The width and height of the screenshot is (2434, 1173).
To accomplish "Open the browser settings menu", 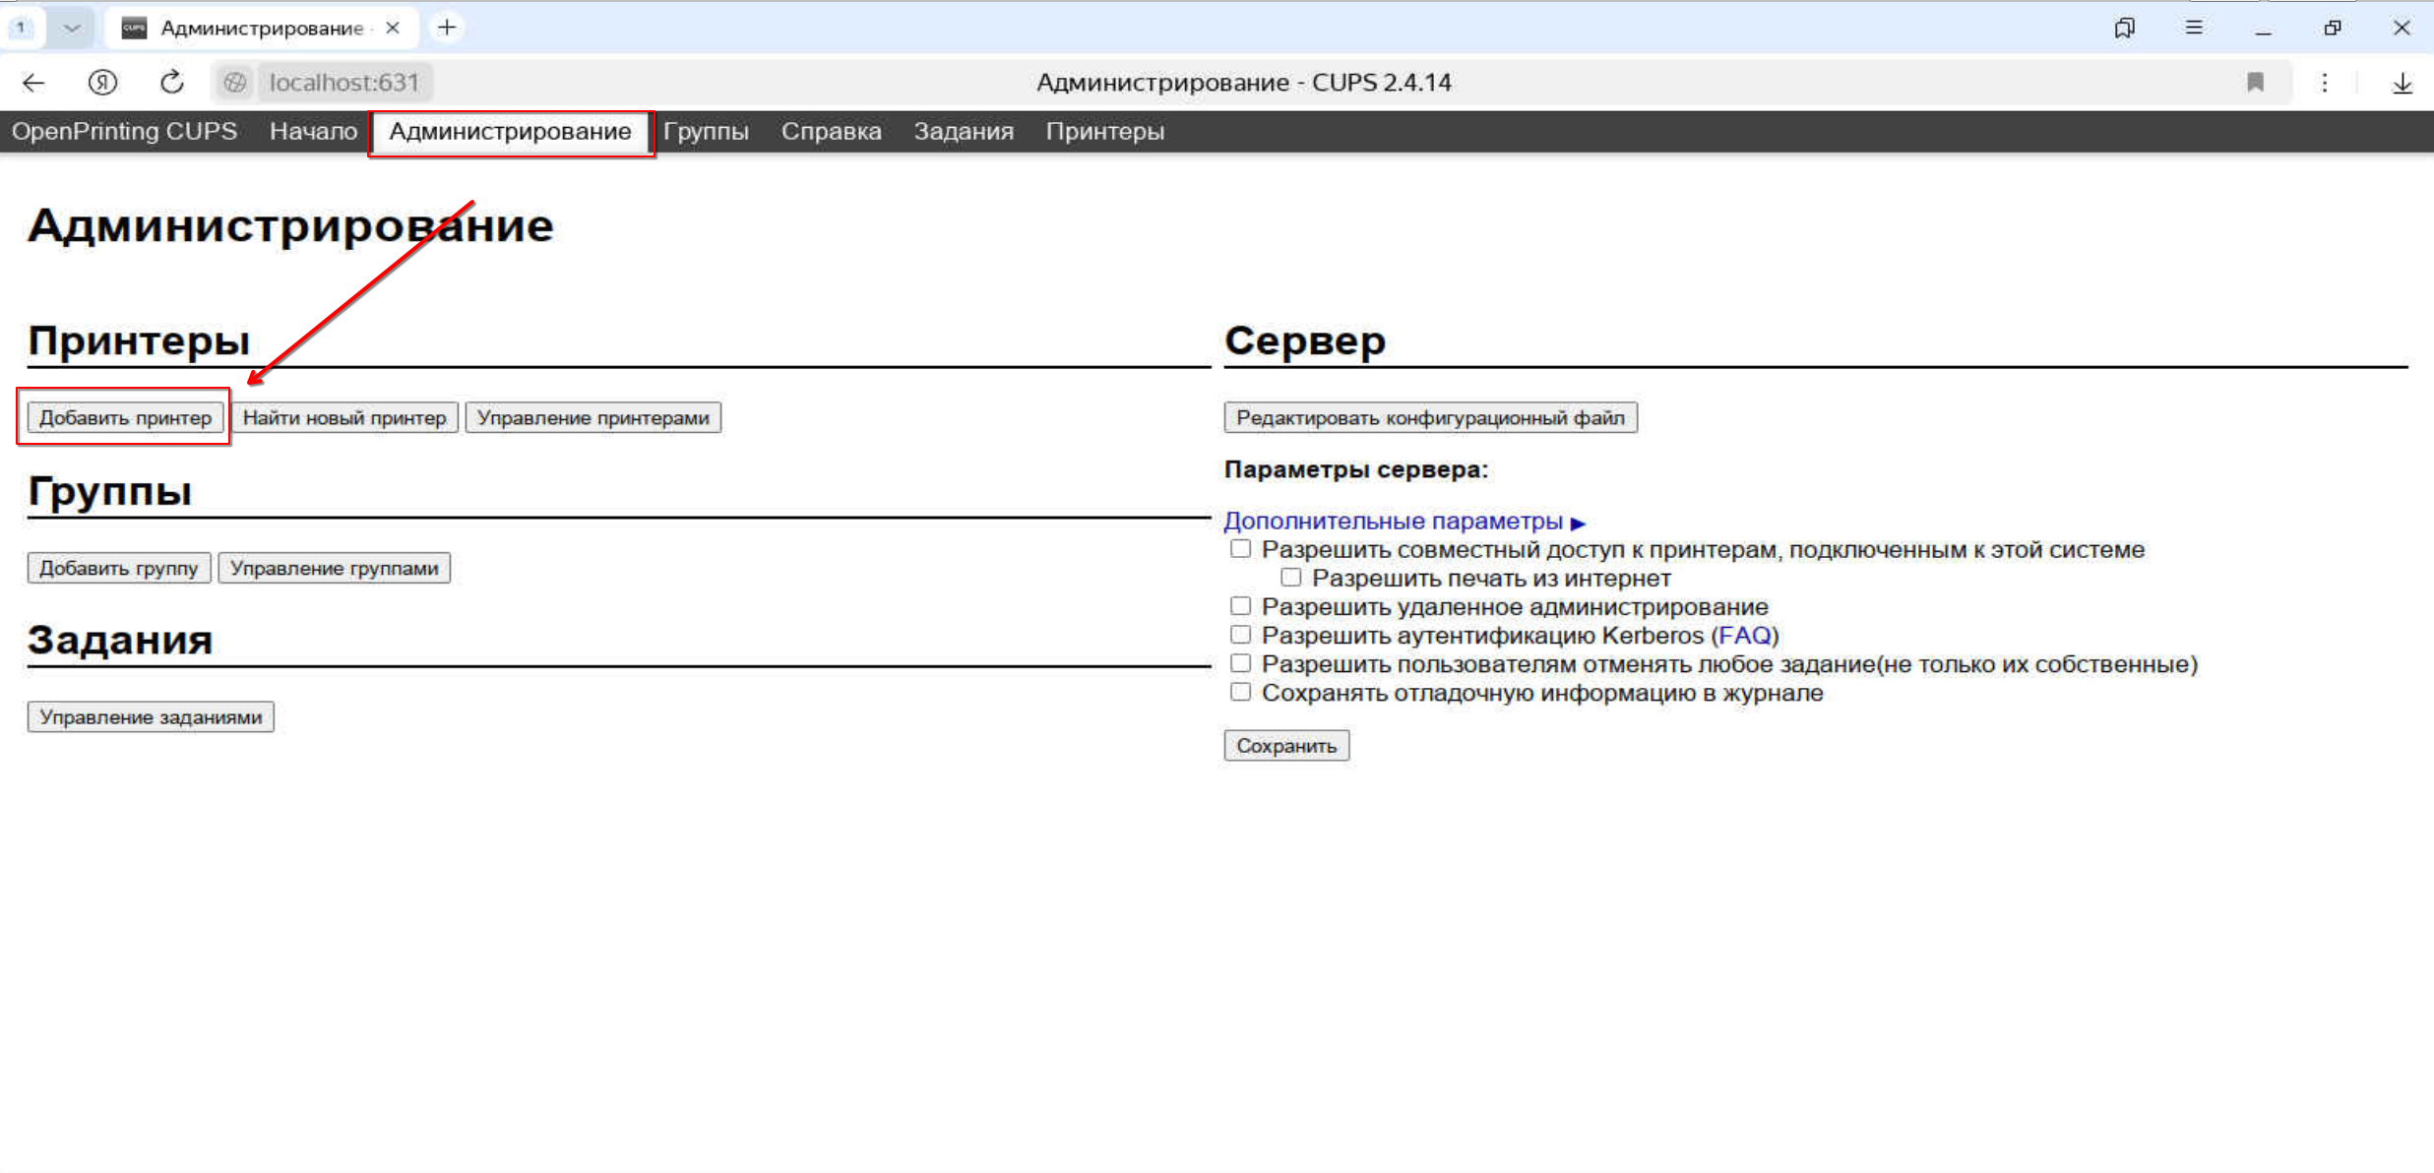I will pos(2325,82).
